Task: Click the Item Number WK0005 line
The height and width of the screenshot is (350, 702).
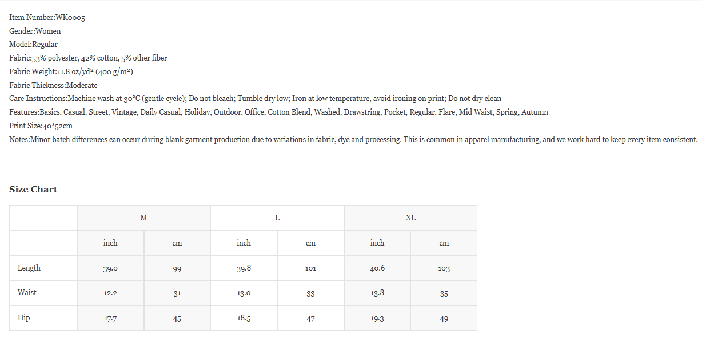Action: coord(47,18)
